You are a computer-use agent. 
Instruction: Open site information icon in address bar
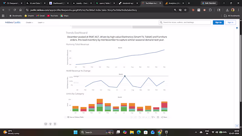[27, 10]
